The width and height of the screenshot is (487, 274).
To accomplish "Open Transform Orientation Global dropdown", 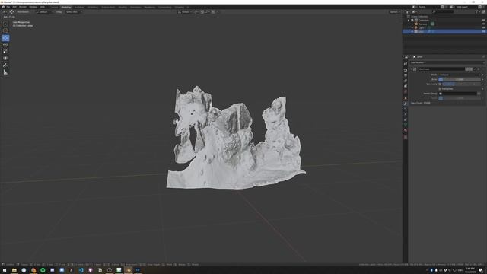I will 185,12.
